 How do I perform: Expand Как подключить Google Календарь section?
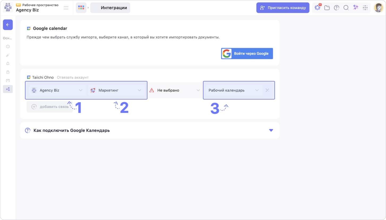pyautogui.click(x=271, y=130)
